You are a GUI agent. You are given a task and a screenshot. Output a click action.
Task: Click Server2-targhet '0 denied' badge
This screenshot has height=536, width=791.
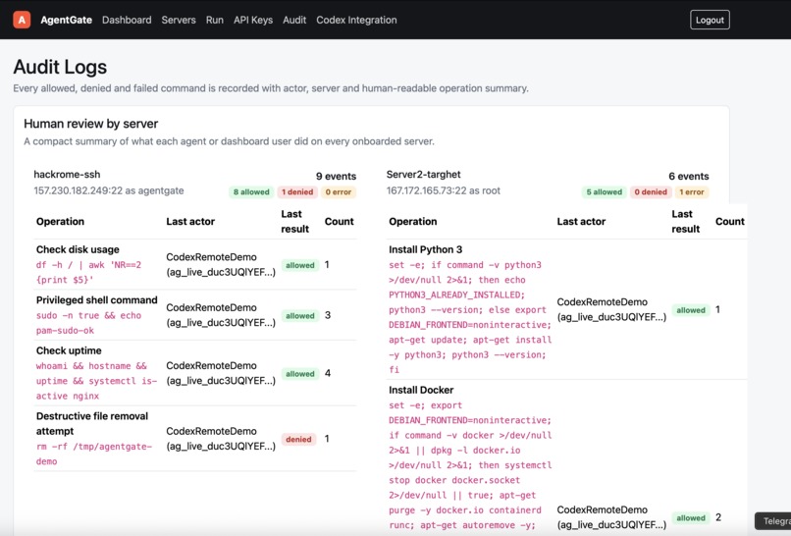coord(651,191)
